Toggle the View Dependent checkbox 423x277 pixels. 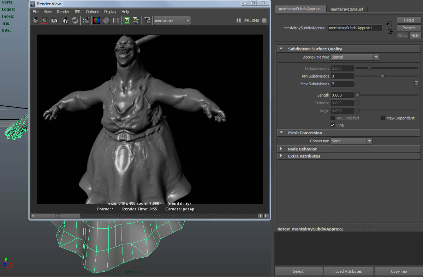(383, 118)
